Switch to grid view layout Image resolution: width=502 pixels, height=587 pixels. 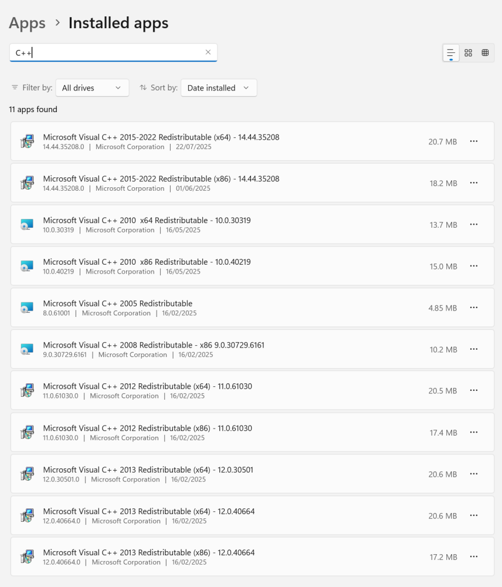(468, 53)
